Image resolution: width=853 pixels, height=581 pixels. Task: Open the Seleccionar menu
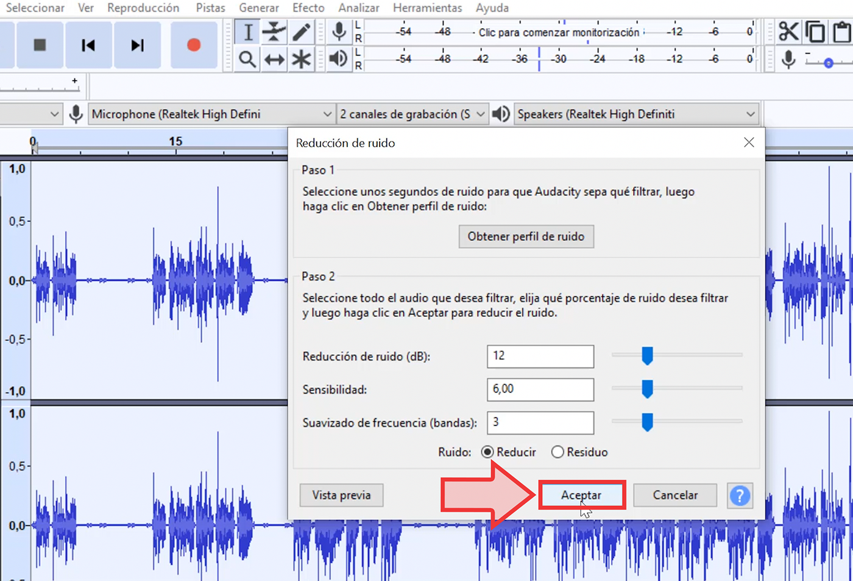click(35, 8)
